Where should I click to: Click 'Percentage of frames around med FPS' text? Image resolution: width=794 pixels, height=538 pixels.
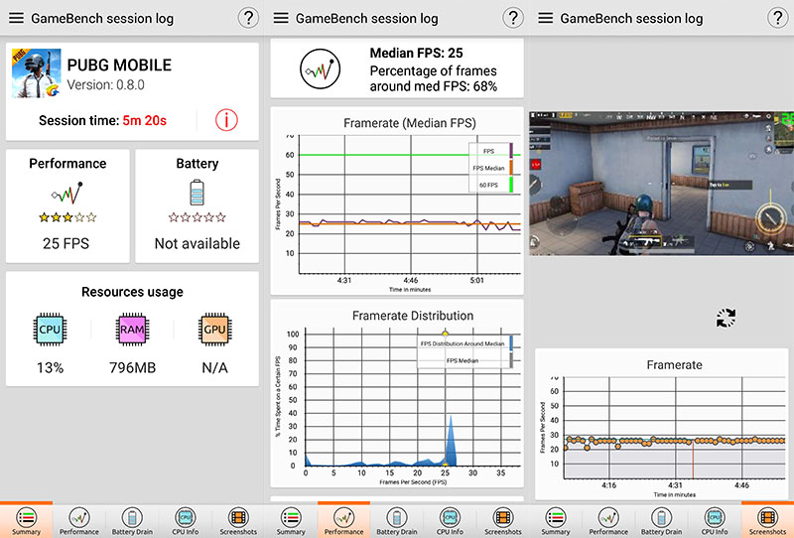tap(434, 78)
